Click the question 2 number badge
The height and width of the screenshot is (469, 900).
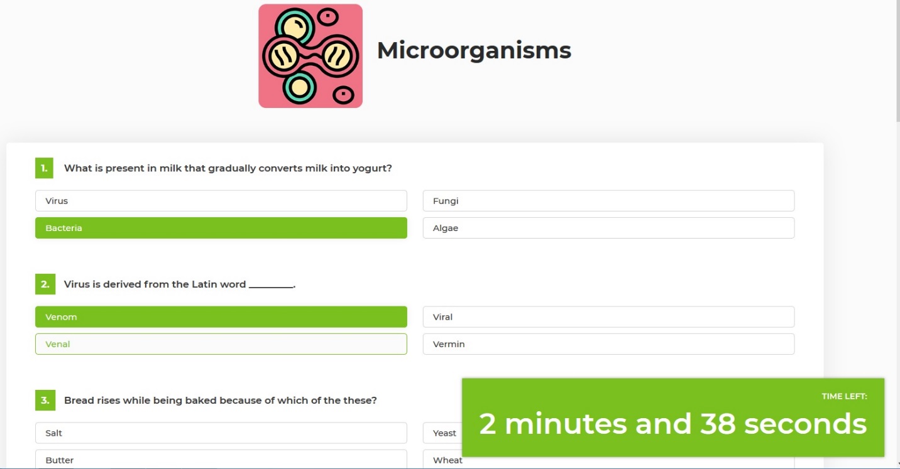[45, 284]
